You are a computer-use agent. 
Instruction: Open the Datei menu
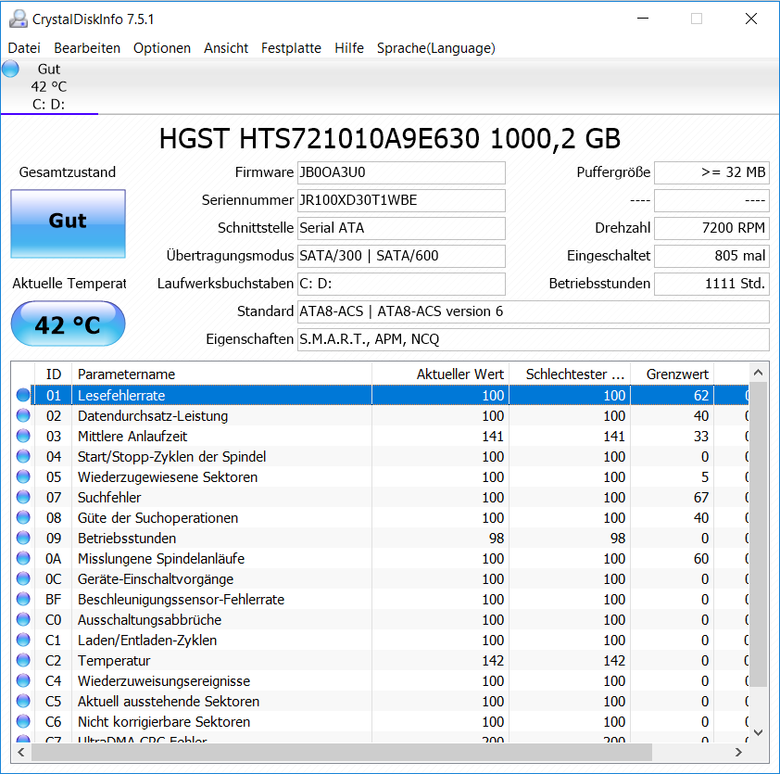click(x=24, y=48)
